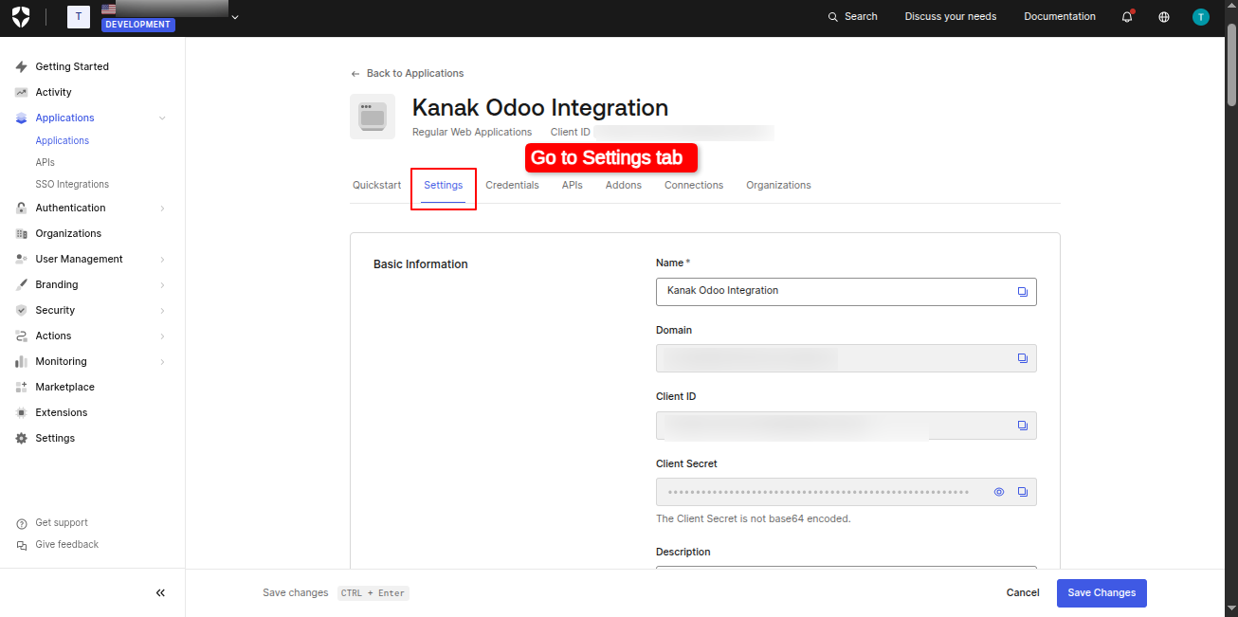Viewport: 1238px width, 617px height.
Task: Copy the Client ID field value
Action: [1022, 426]
